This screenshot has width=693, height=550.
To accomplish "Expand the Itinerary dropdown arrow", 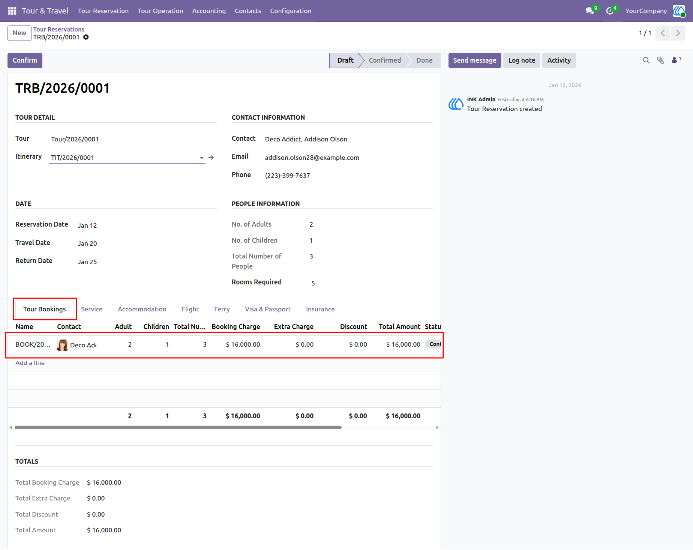I will click(x=202, y=158).
